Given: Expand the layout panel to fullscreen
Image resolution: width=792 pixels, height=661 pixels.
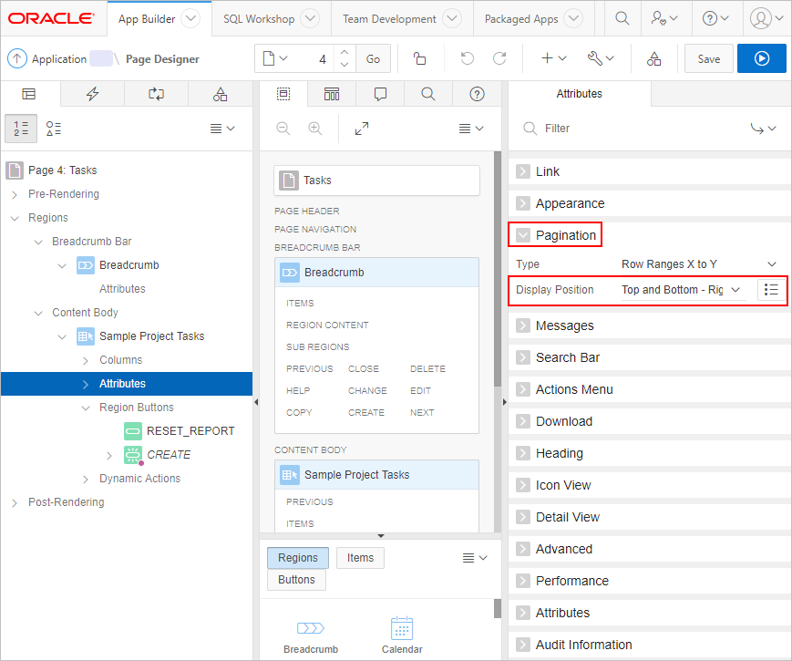Looking at the screenshot, I should 362,128.
